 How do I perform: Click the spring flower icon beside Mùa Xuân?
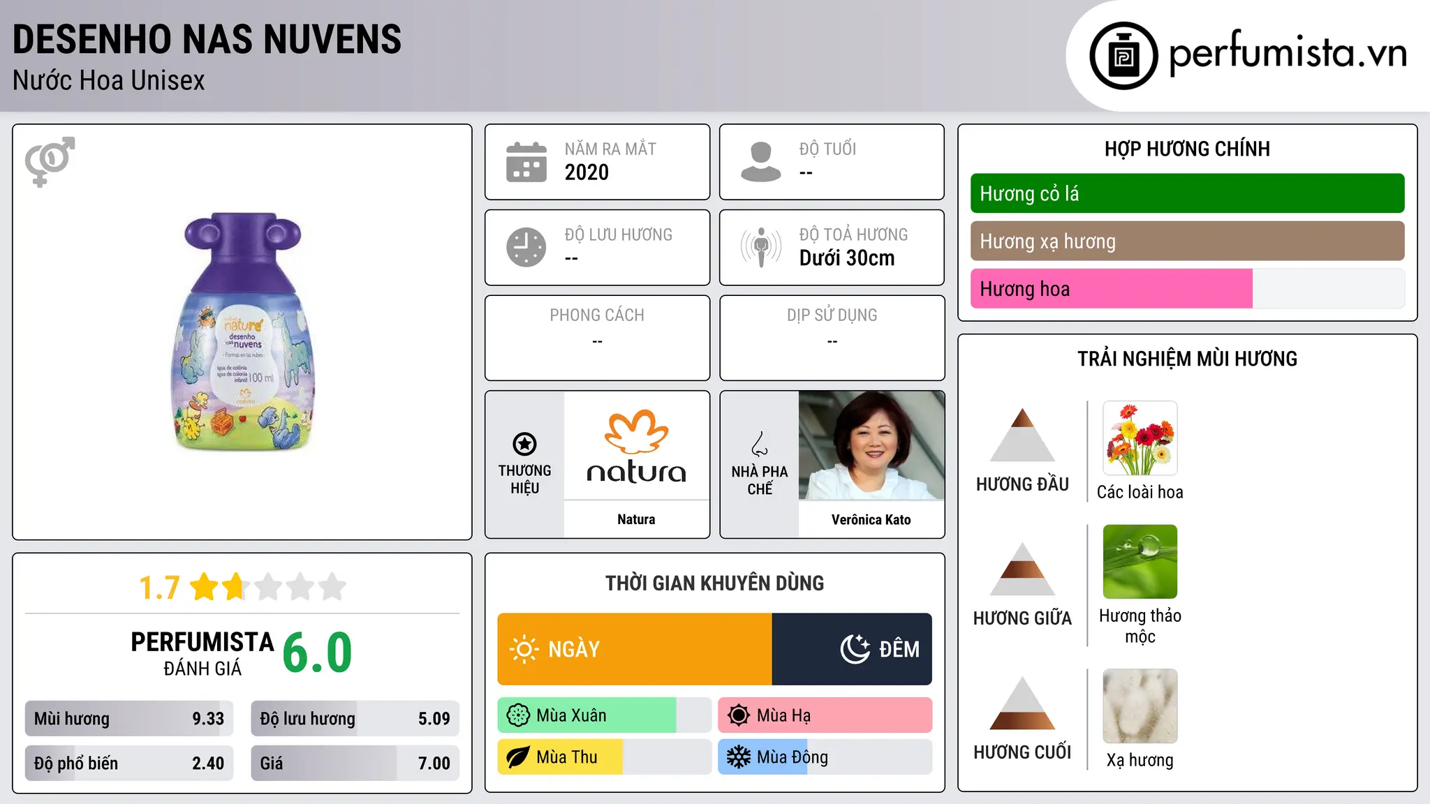tap(518, 715)
